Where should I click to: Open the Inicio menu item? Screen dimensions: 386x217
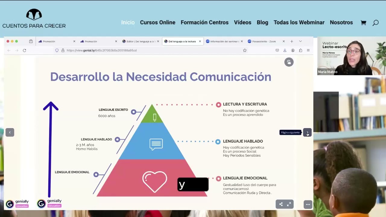click(128, 23)
